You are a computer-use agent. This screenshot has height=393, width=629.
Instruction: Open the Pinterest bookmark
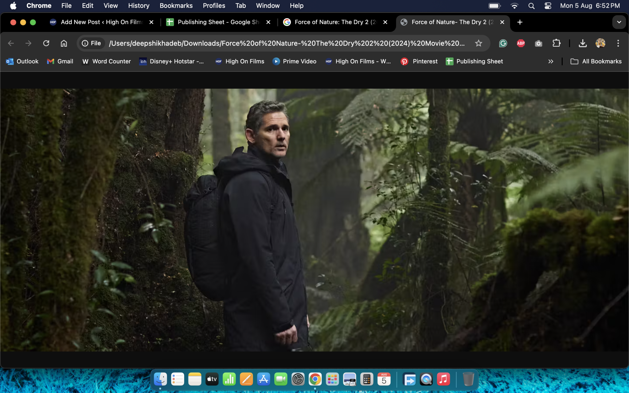click(419, 61)
